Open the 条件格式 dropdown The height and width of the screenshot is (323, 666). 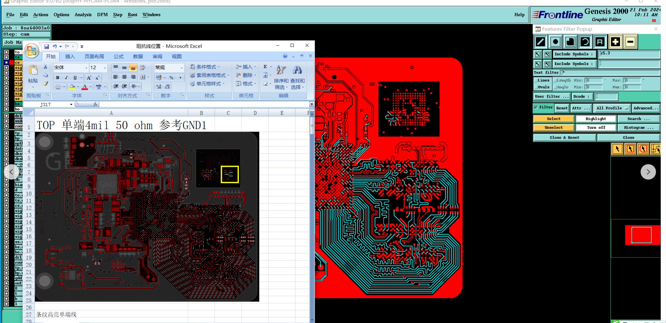tap(205, 67)
